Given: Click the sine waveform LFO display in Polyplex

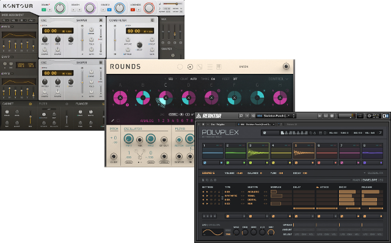Looking at the screenshot, I should [213, 232].
